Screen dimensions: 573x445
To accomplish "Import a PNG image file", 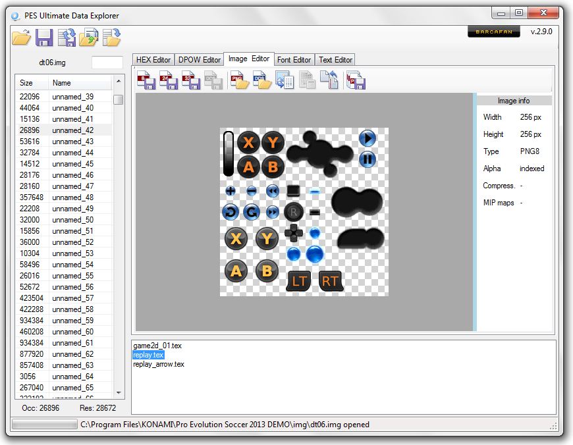I will coord(240,80).
